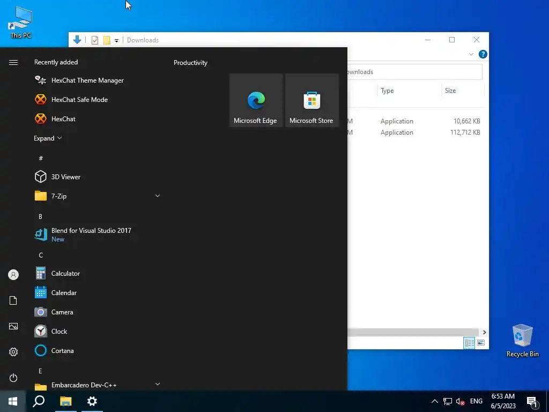
Task: Open Settings gear on taskbar
Action: point(92,401)
